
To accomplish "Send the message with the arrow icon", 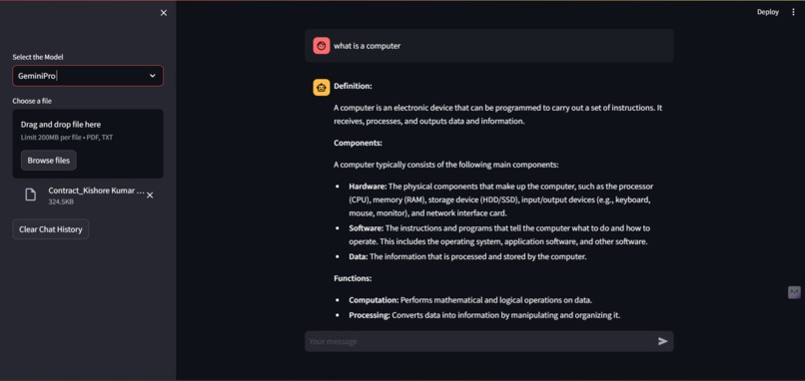I will [x=663, y=341].
